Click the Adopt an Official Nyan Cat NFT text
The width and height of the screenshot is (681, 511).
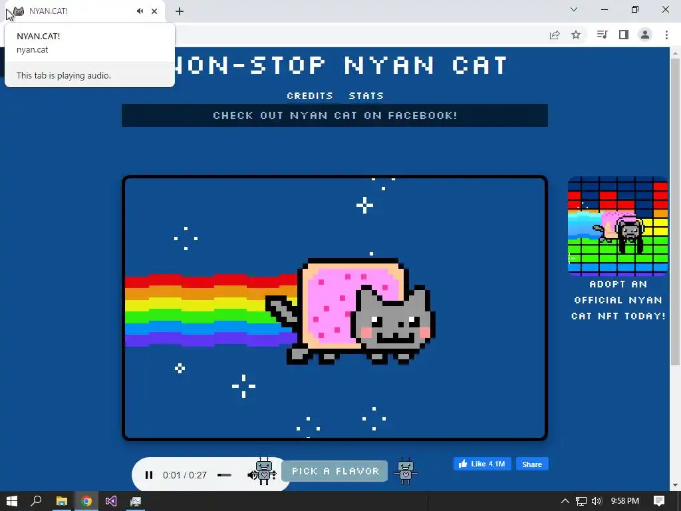[618, 300]
